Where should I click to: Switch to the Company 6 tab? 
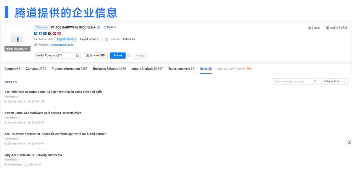coord(12,69)
